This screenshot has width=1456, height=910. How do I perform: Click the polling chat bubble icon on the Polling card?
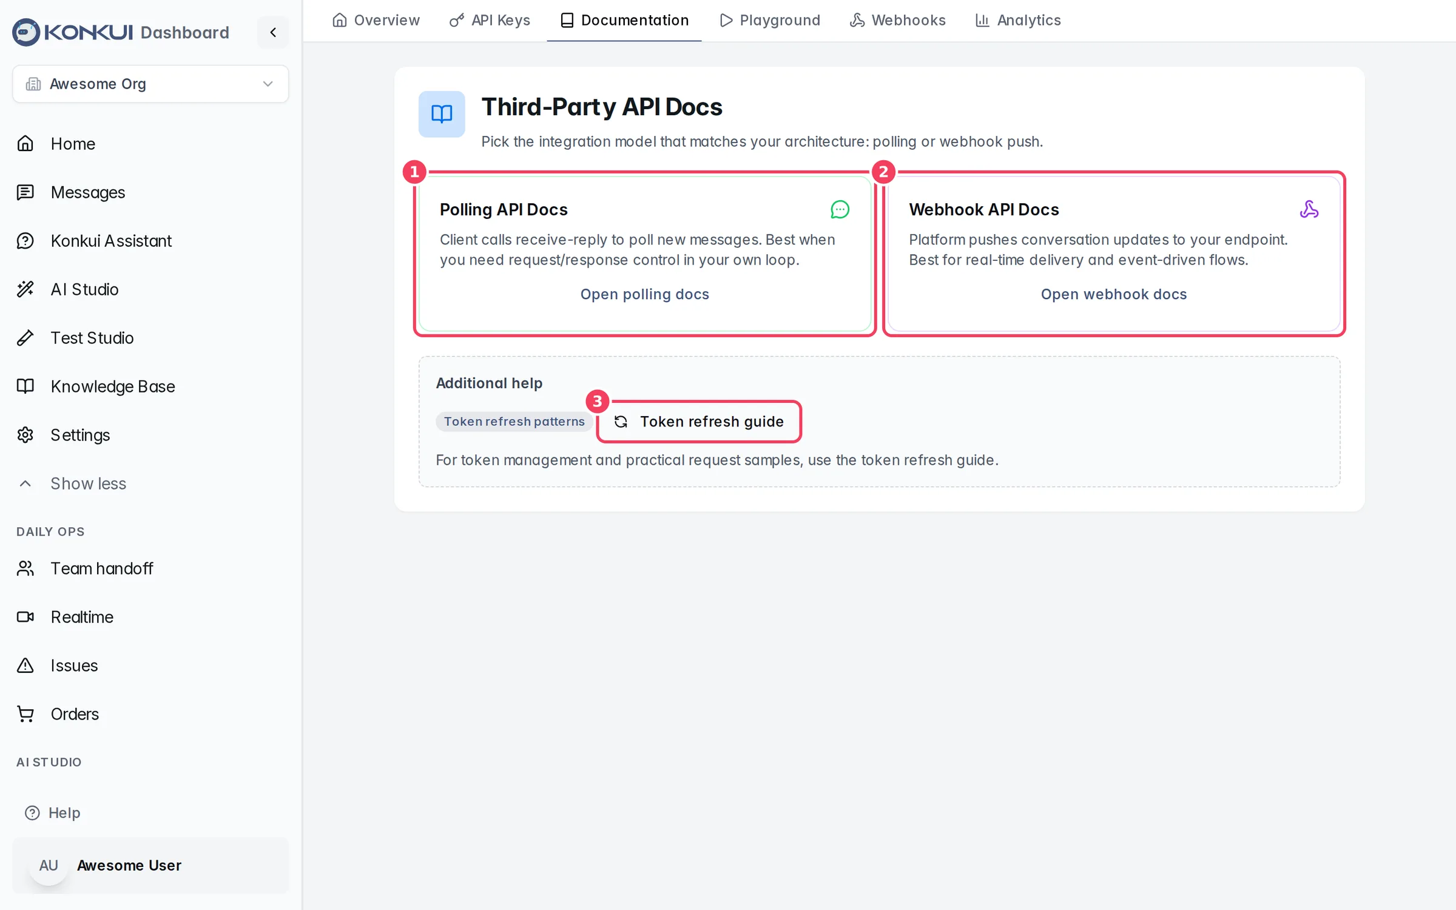(x=840, y=209)
